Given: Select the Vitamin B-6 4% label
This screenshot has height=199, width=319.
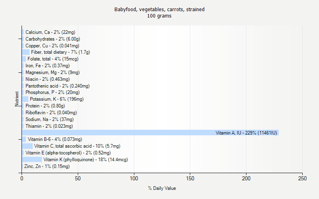Looking at the screenshot, I should tap(55, 139).
